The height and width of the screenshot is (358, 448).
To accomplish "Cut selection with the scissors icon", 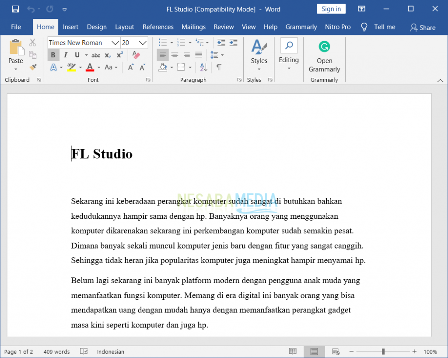I will [x=32, y=42].
